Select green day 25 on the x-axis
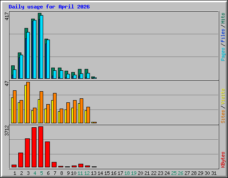This screenshot has width=228, height=178. click(x=174, y=173)
